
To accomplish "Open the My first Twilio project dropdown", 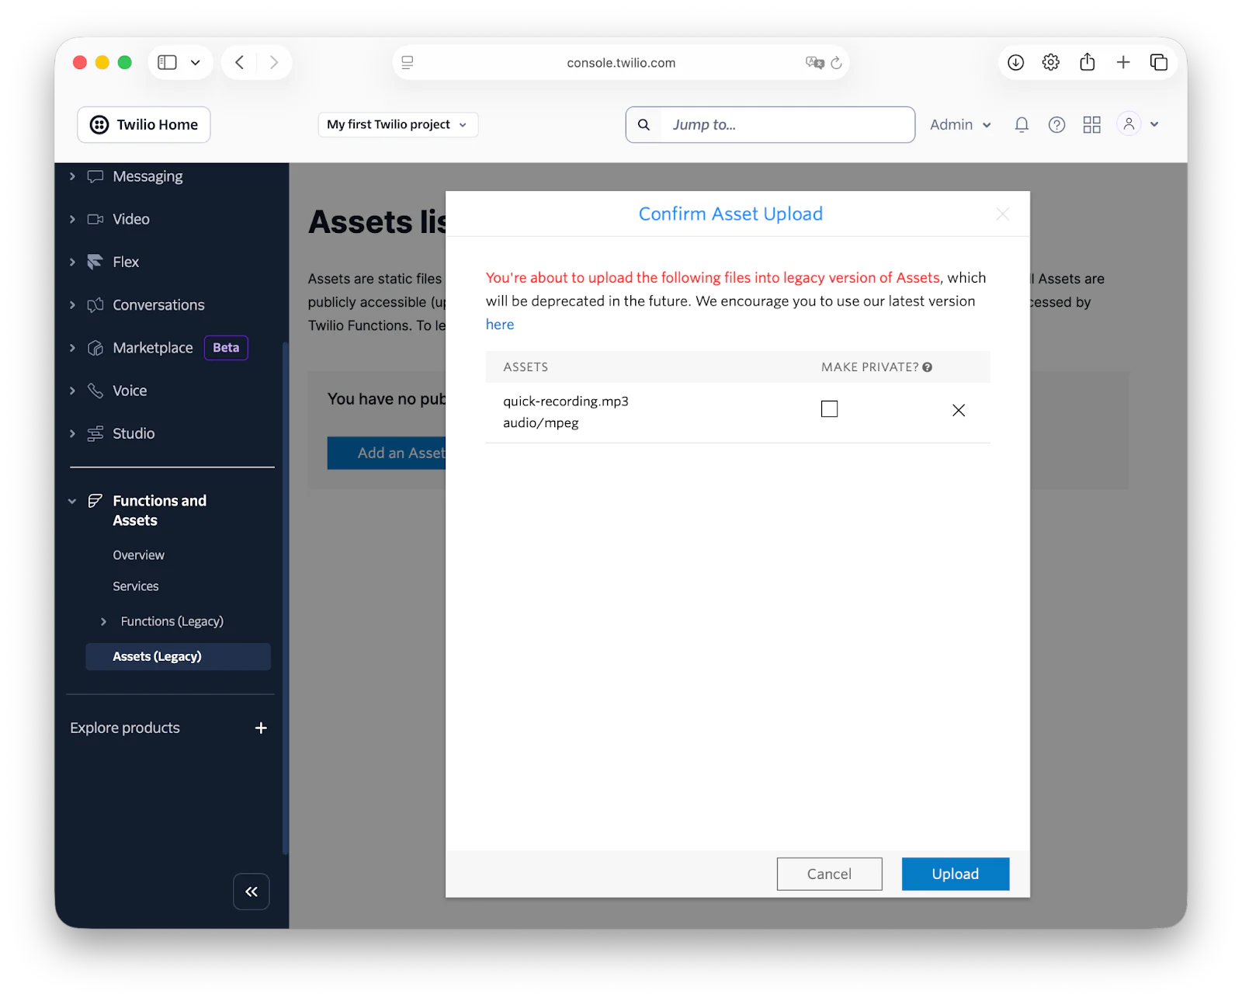I will pyautogui.click(x=397, y=124).
